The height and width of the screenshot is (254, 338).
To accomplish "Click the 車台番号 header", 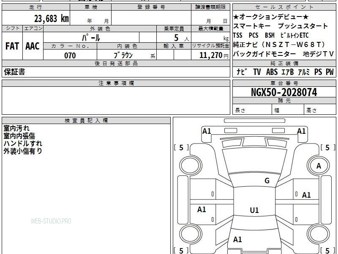I will coord(284,83).
